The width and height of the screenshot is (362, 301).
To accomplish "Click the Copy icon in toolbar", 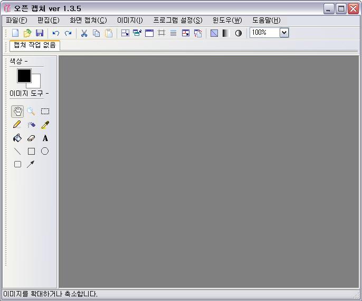I will [96, 33].
